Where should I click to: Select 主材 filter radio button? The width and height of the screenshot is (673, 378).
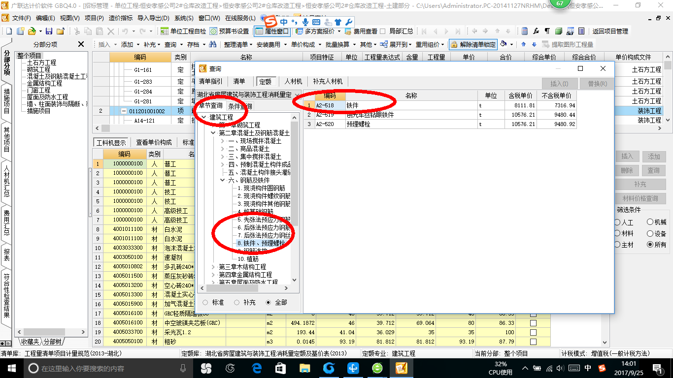click(x=617, y=245)
